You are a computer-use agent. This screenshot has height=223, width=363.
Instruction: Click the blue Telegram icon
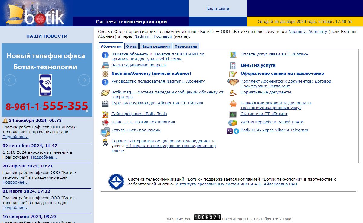236,131
